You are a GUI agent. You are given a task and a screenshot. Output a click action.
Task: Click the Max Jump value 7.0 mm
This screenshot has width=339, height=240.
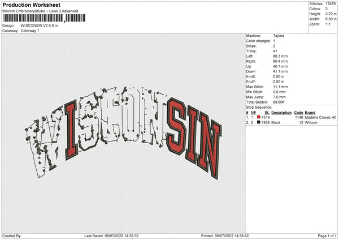pos(279,97)
